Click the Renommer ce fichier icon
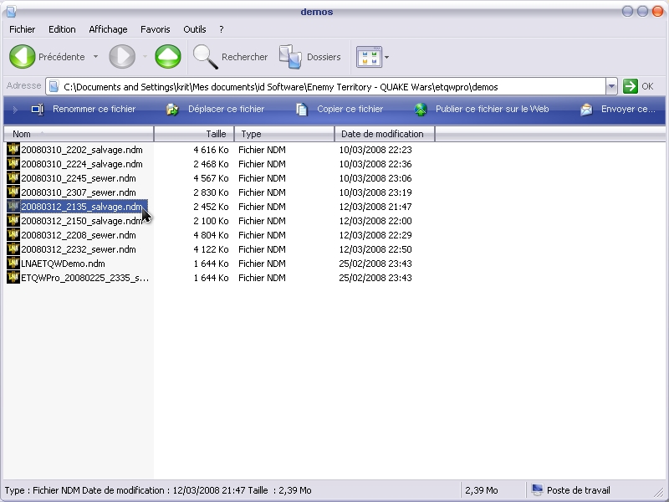 point(38,110)
